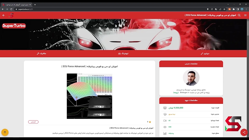The height and width of the screenshot is (140, 249).
Task: Open the Chrome three-dot menu
Action: point(246,9)
